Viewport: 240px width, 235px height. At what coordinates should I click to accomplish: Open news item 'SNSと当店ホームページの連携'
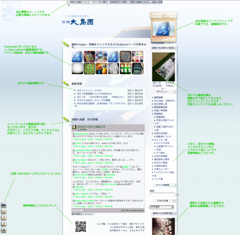tap(94, 100)
